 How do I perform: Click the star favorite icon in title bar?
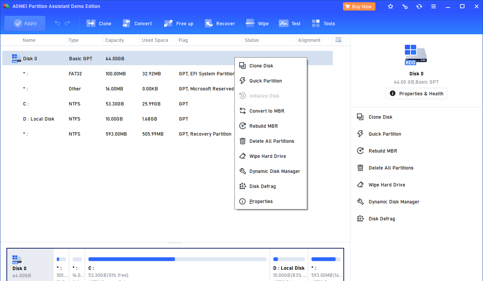pos(391,6)
